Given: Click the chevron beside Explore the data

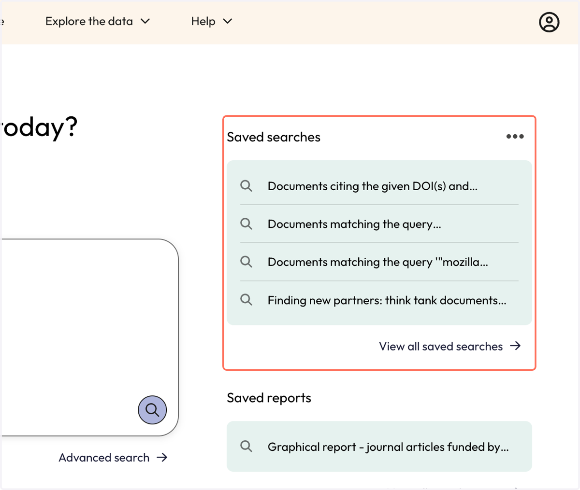Looking at the screenshot, I should point(145,21).
